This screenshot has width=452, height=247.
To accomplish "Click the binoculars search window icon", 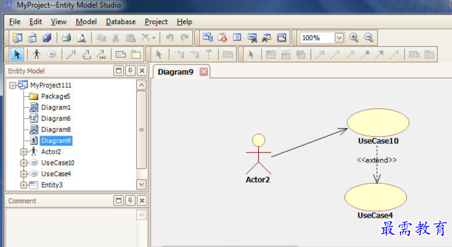I will [x=252, y=38].
